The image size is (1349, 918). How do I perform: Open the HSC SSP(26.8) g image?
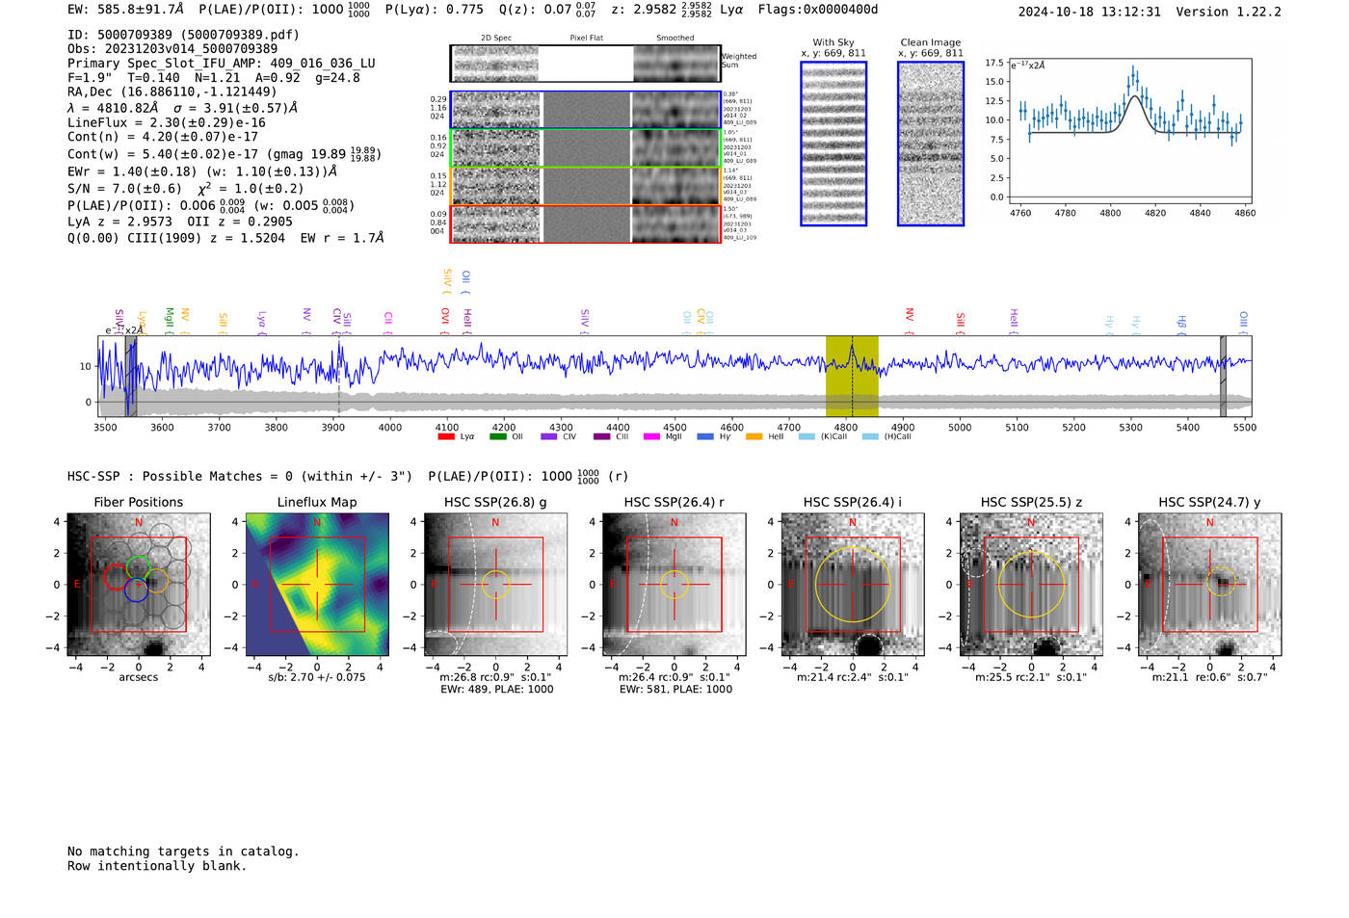495,585
